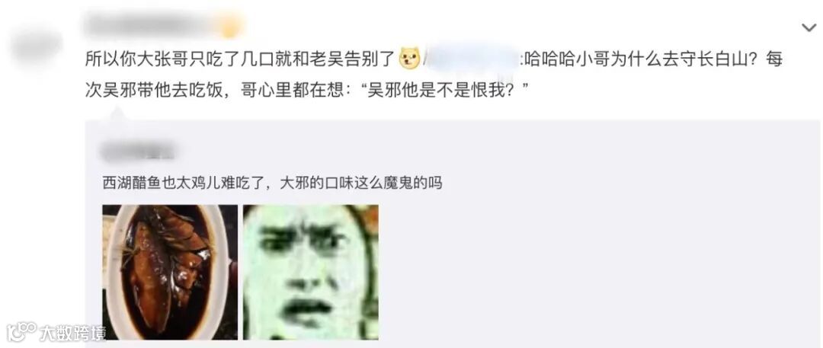Image resolution: width=823 pixels, height=348 pixels.
Task: Open the green meme face thumbnail
Action: (311, 272)
